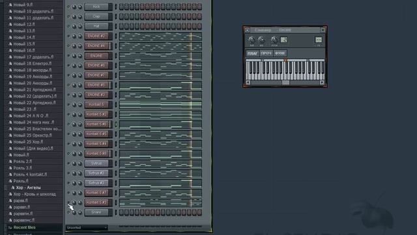Viewport: 417px width, 235px height.
Task: Toggle the select indicator right of the Kick button
Action: 116,7
